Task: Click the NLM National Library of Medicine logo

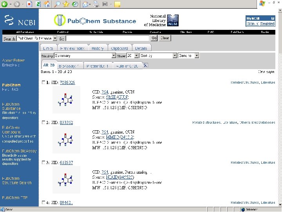Action: click(173, 20)
